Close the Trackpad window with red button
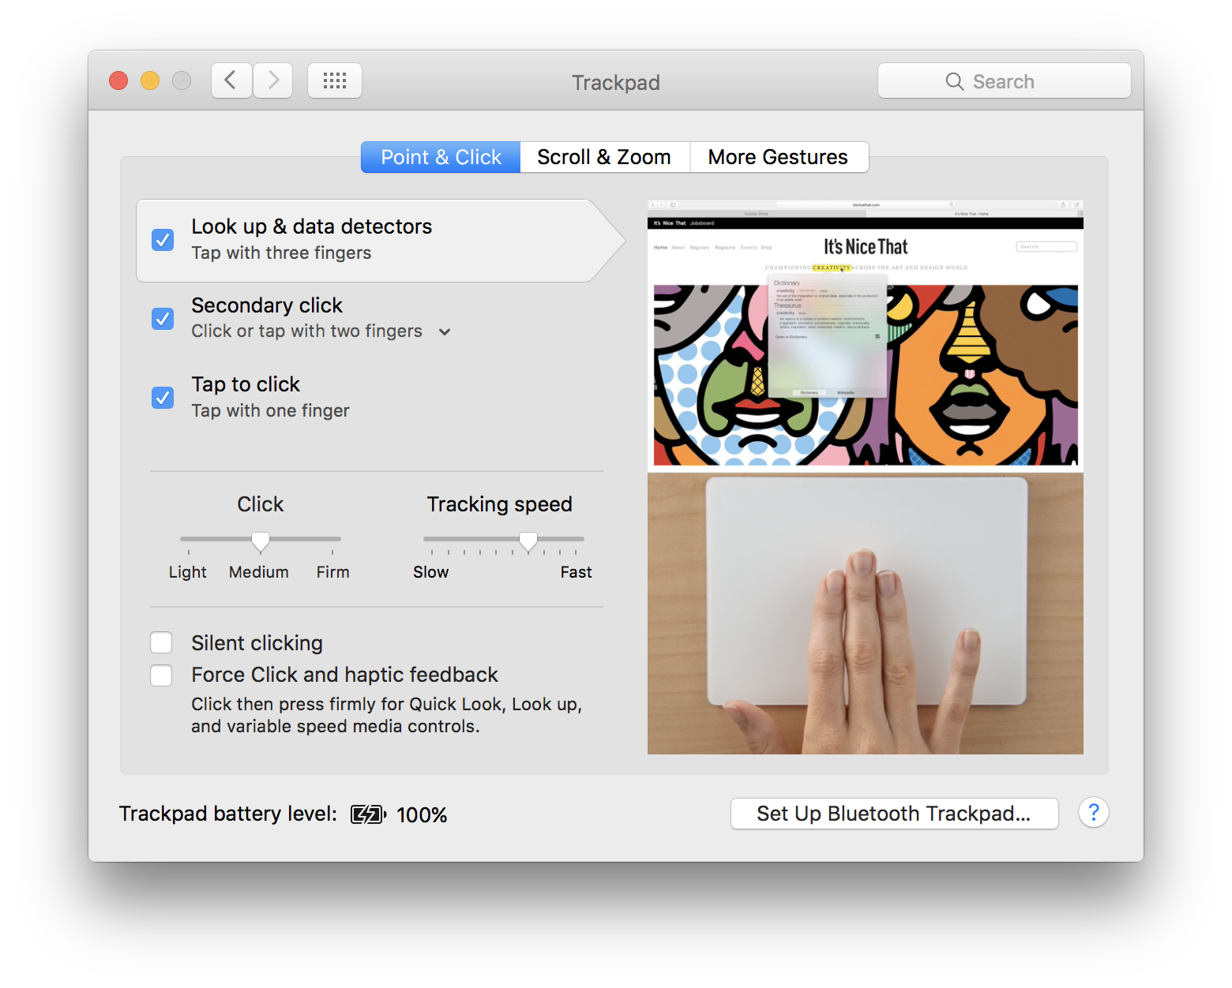 118,80
